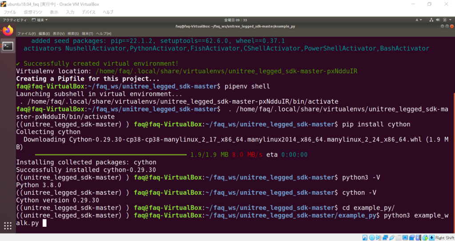Viewport: 455px width, 241px height.
Task: Open VirtualBox 入力 menu
Action: (70, 12)
